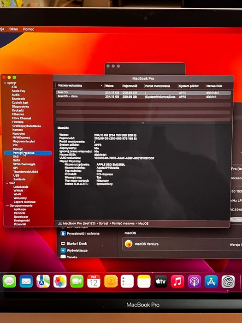Image resolution: width=242 pixels, height=323 pixels.
Task: Select Ethernet in the sidebar
Action: [x=18, y=114]
